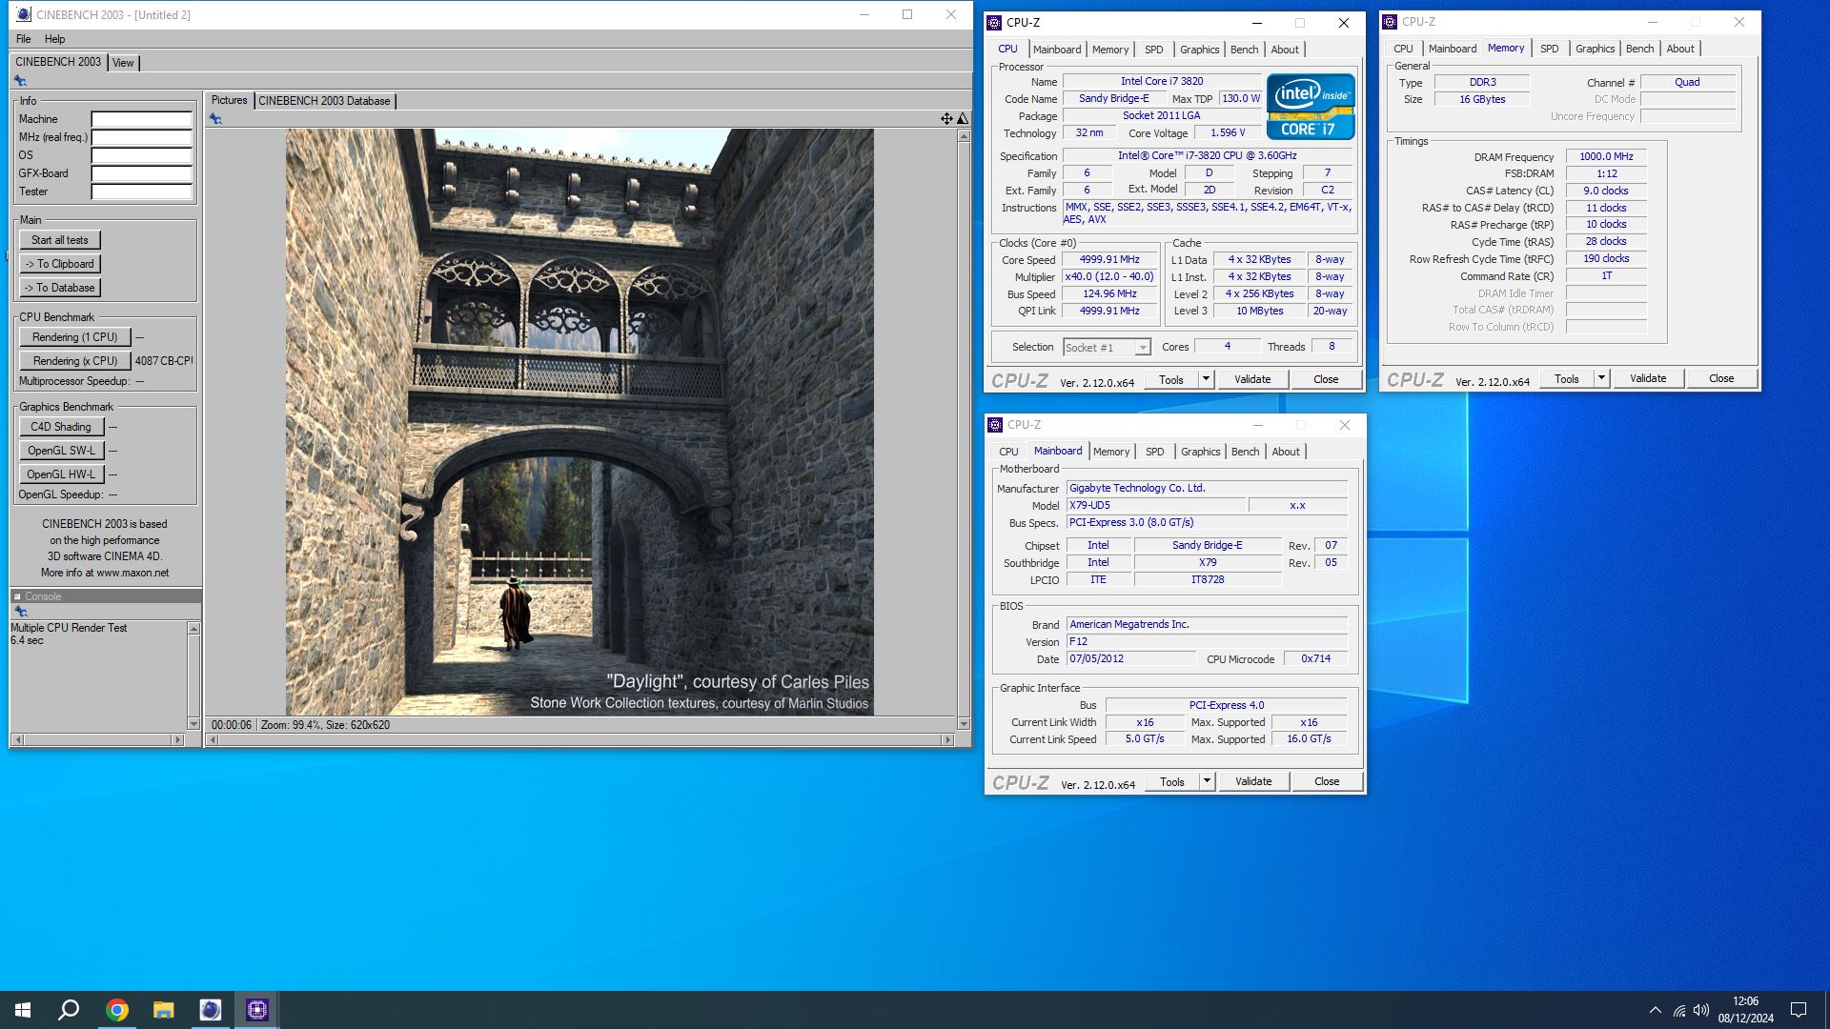
Task: Run Rendering (1 CPU) benchmark
Action: (x=74, y=337)
